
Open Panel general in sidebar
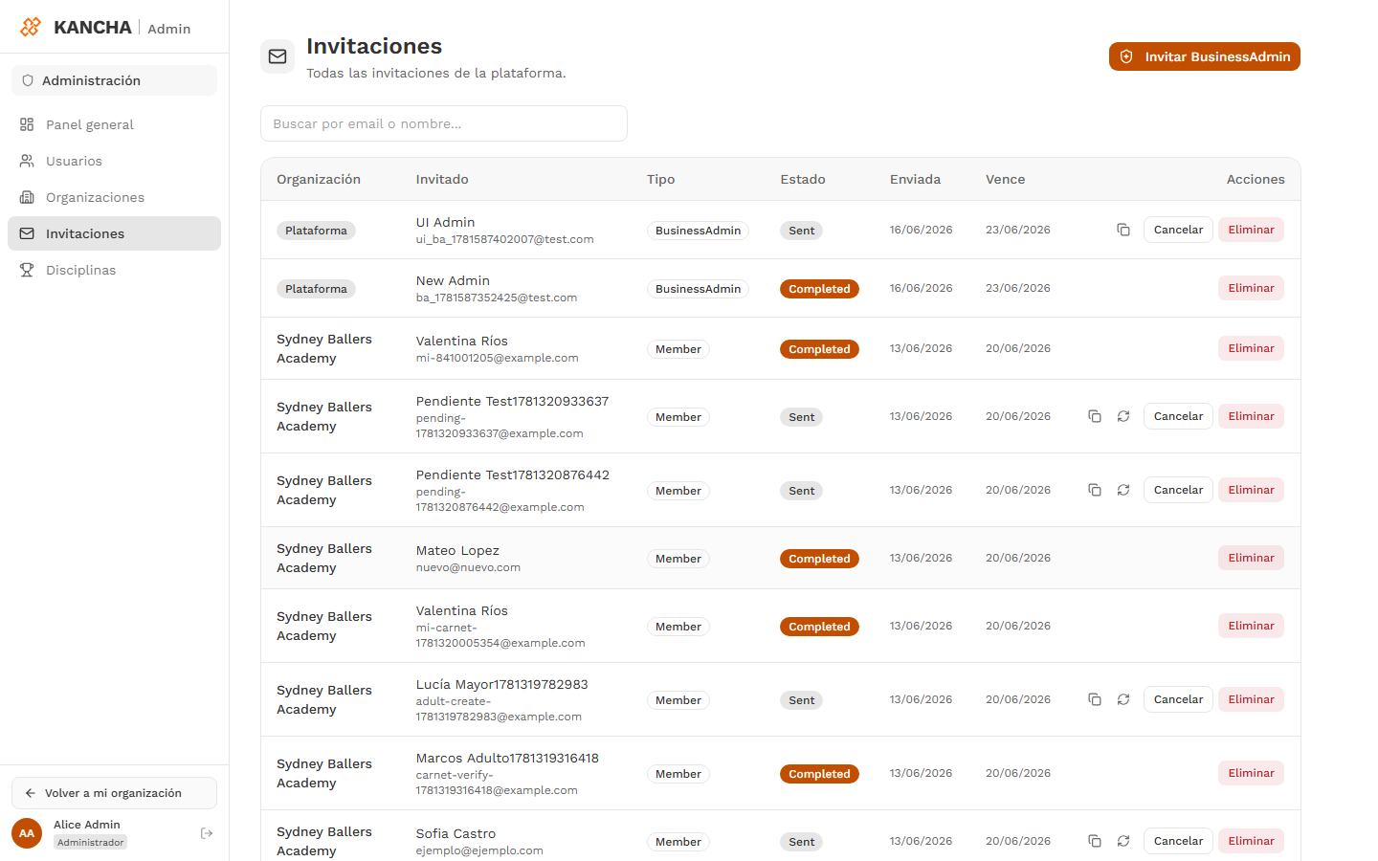coord(114,124)
